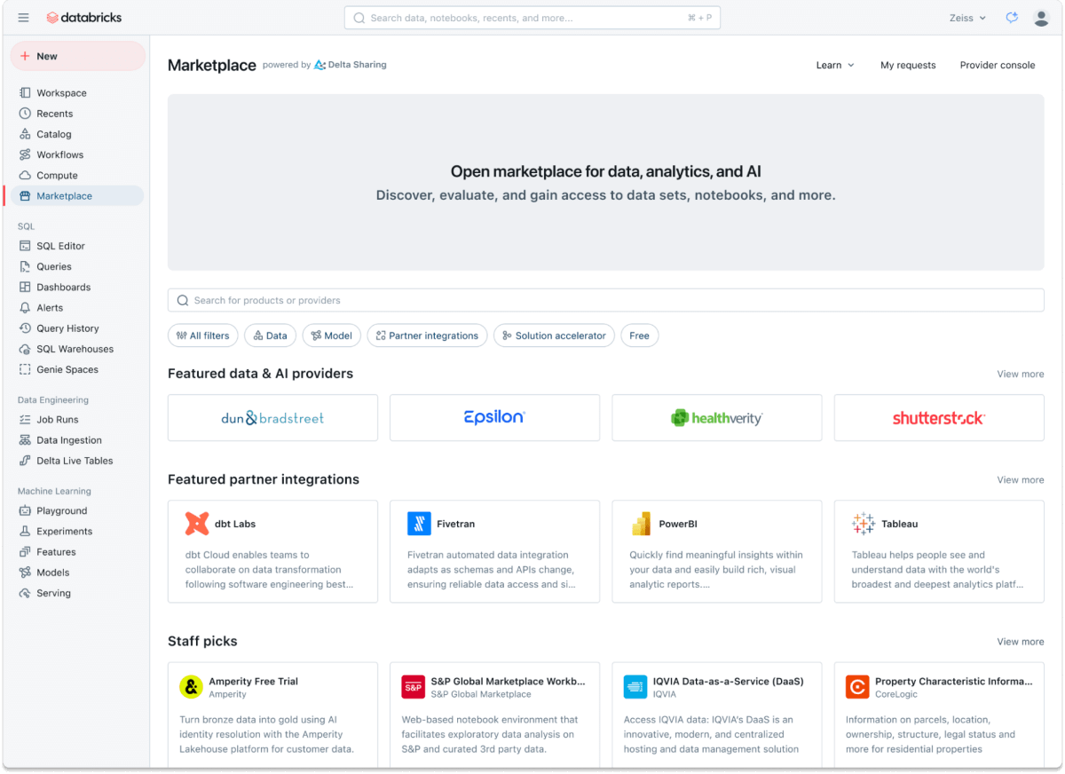Open the HealthVerity provider card
Viewport: 1065px width, 774px height.
(716, 417)
